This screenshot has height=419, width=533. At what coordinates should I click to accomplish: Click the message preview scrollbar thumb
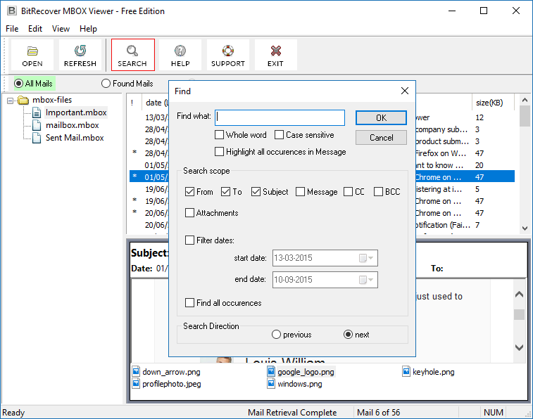coord(519,314)
